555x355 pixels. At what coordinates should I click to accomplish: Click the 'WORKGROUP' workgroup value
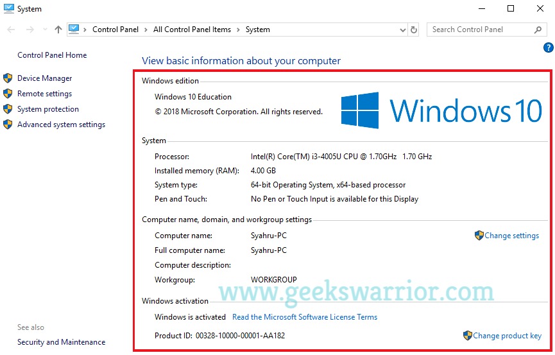pos(273,280)
